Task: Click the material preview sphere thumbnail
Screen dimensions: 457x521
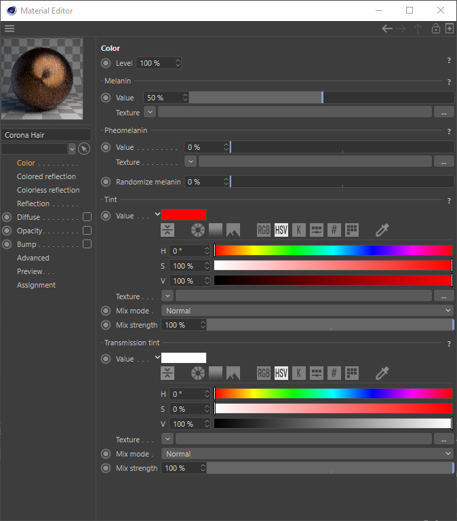Action: [42, 79]
